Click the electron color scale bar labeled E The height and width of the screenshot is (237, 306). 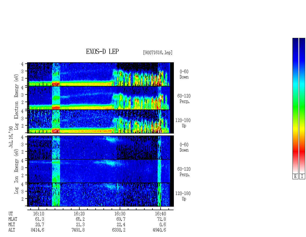[x=295, y=106]
